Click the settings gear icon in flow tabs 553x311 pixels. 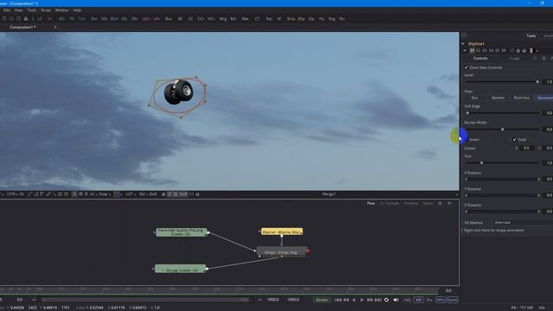point(440,204)
